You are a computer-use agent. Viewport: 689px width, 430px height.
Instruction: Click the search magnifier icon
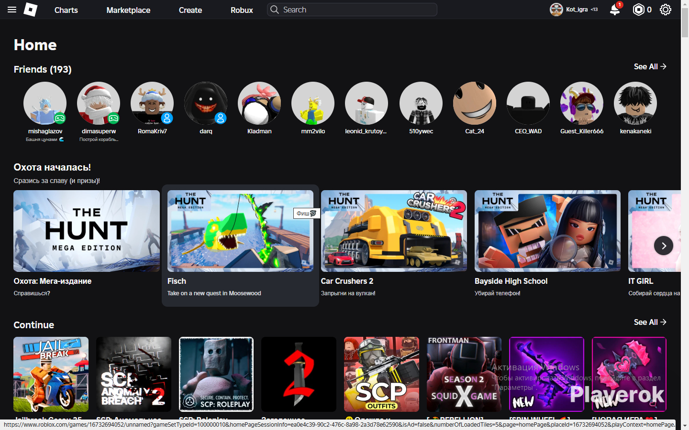pyautogui.click(x=275, y=10)
